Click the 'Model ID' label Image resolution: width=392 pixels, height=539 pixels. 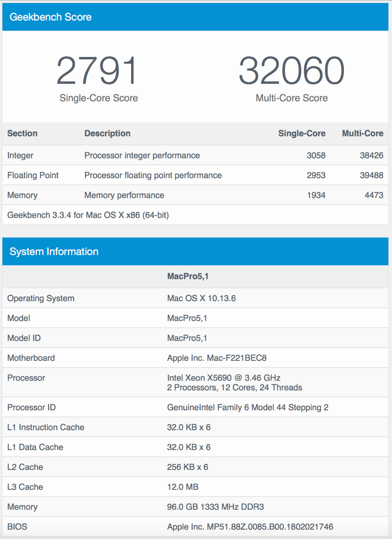(24, 338)
